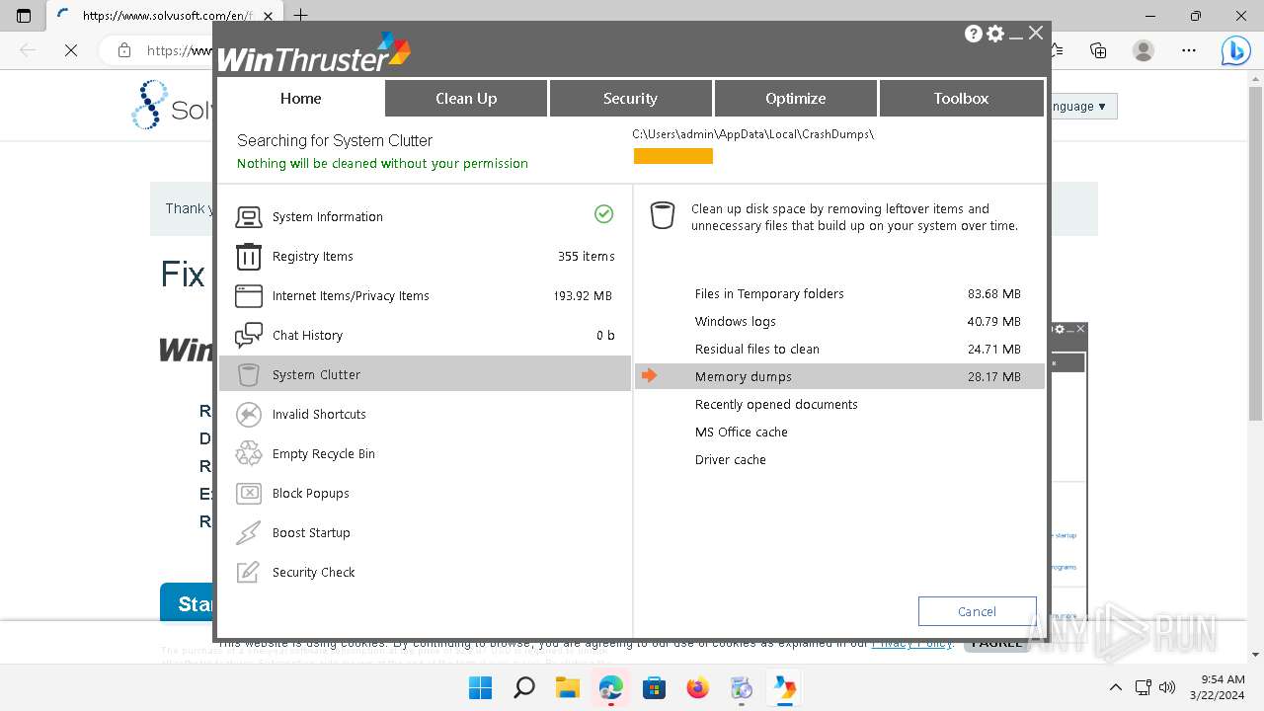Show hidden icons in the system tray

click(1116, 687)
